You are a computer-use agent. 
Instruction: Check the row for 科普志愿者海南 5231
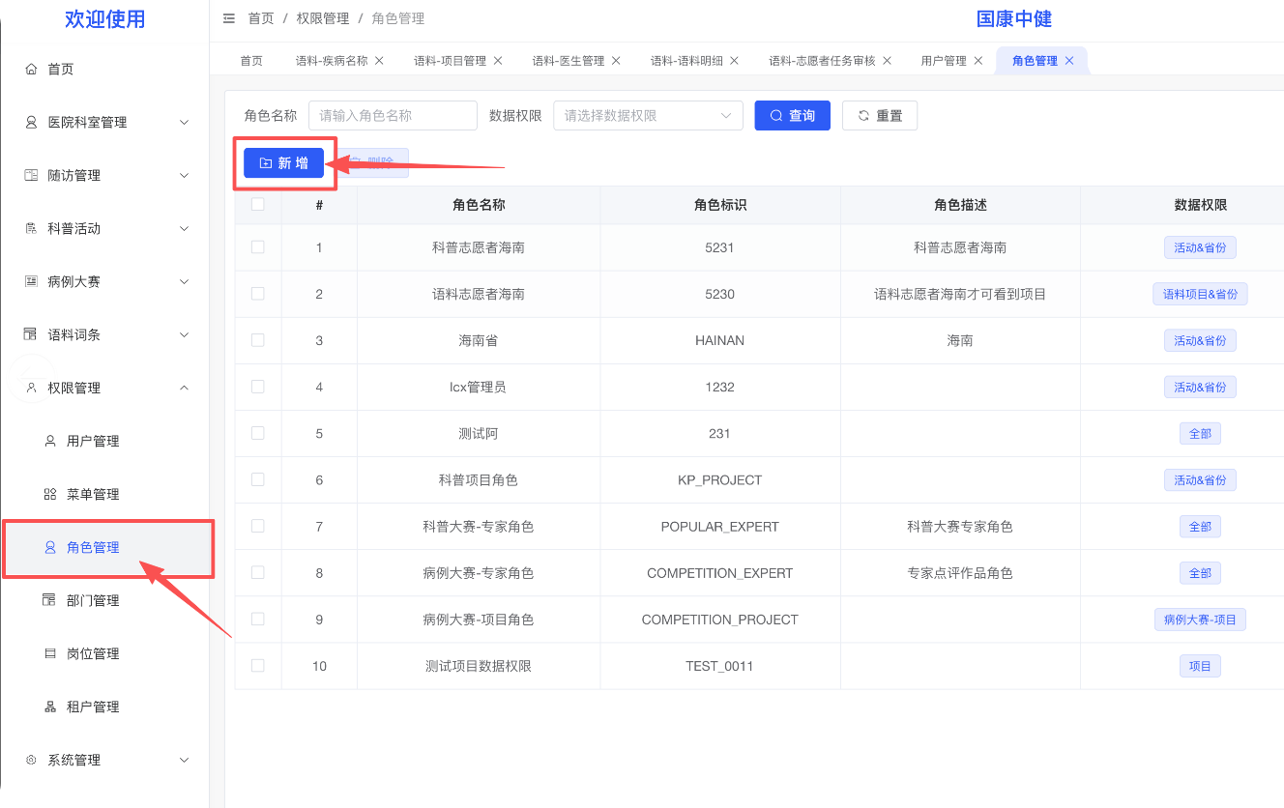click(x=257, y=247)
